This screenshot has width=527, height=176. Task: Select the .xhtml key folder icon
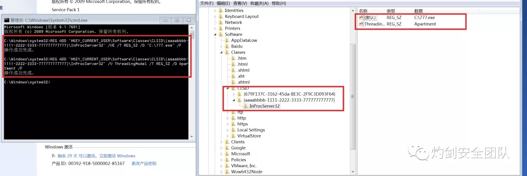tap(233, 82)
